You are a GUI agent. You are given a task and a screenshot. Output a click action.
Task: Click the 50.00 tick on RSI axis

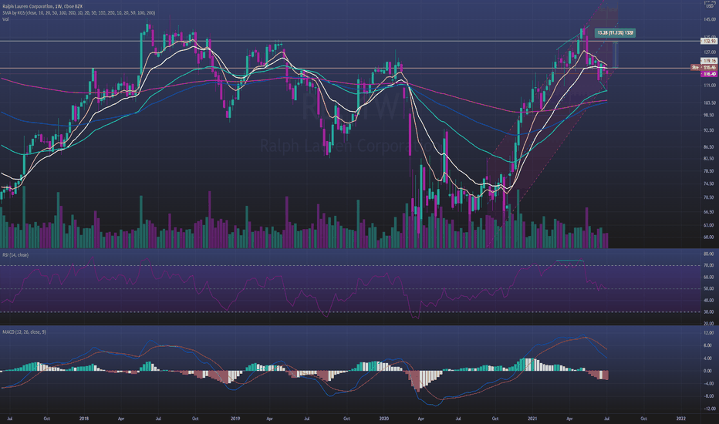710,289
